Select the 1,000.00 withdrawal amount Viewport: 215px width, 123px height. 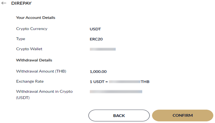(x=98, y=72)
